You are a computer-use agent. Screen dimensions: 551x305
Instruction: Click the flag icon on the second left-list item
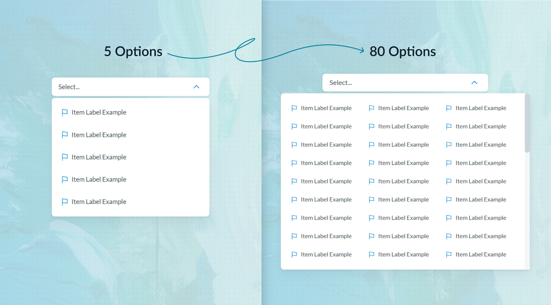[65, 134]
